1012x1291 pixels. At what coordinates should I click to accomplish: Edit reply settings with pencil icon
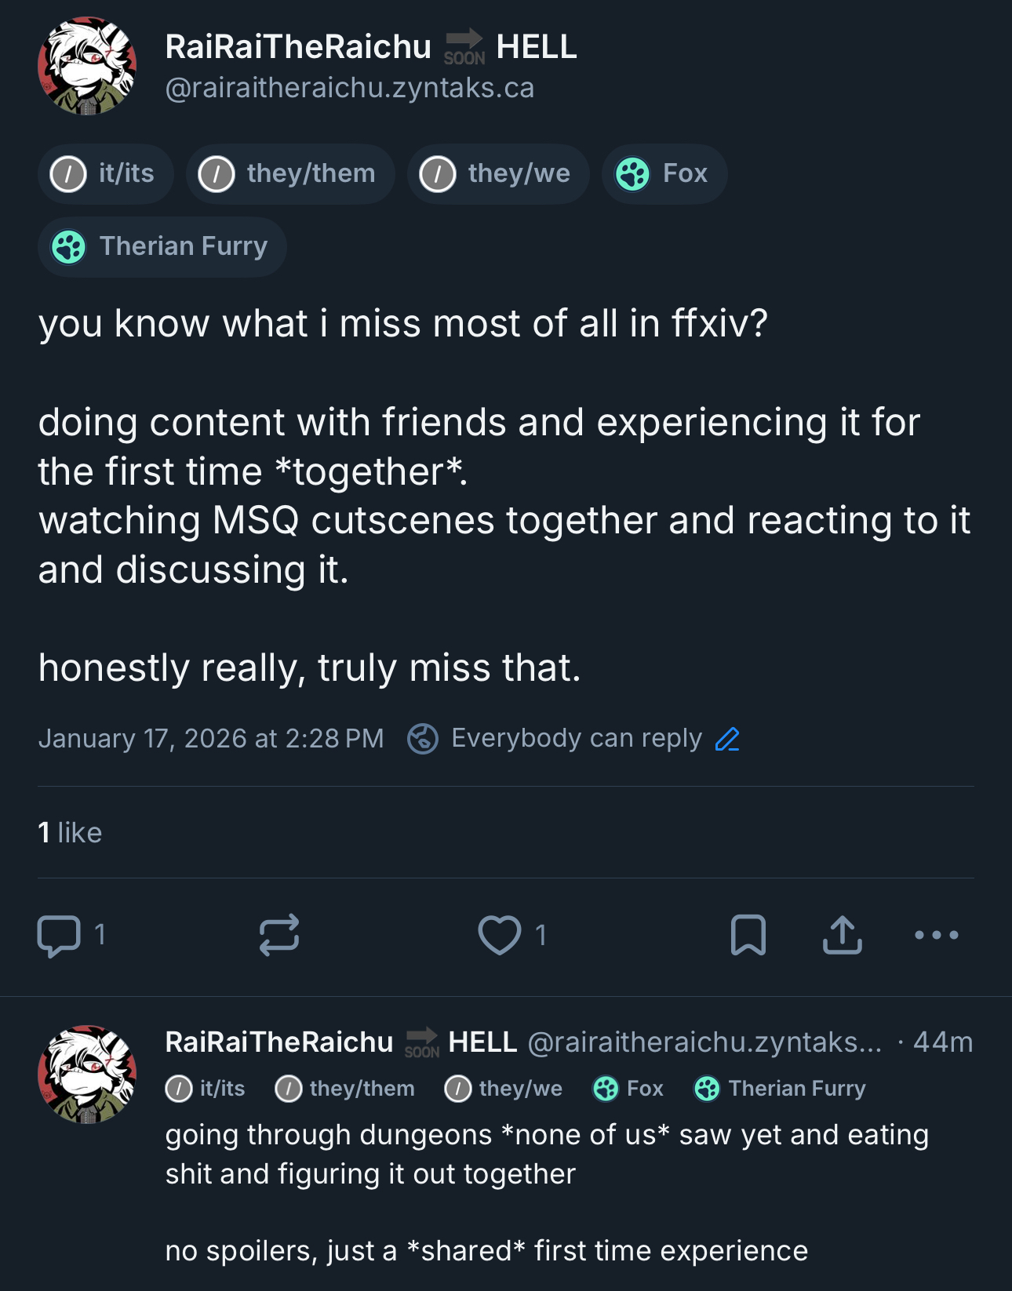point(727,739)
